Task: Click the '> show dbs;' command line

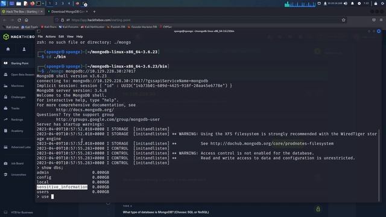Action: click(50, 168)
